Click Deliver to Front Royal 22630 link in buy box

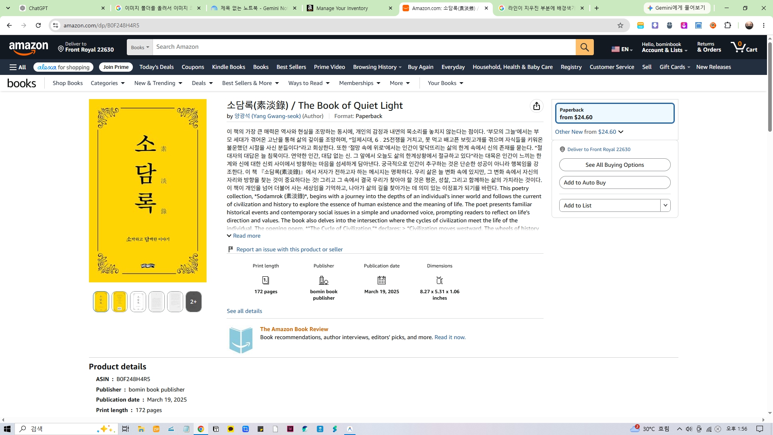tap(599, 149)
